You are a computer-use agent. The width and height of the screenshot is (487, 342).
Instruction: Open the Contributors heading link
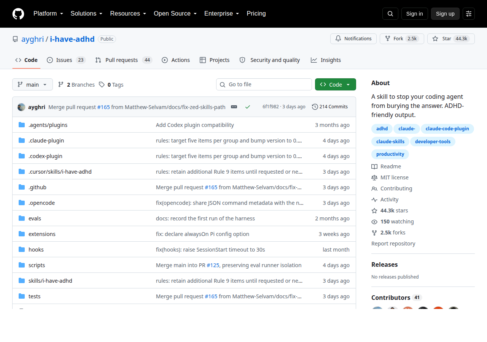point(396,298)
